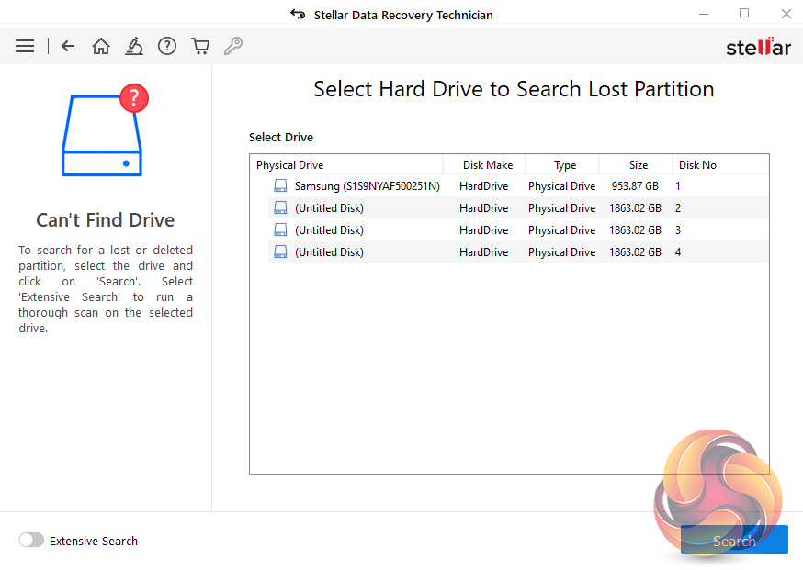
Task: Click the shopping cart buy icon
Action: click(199, 46)
